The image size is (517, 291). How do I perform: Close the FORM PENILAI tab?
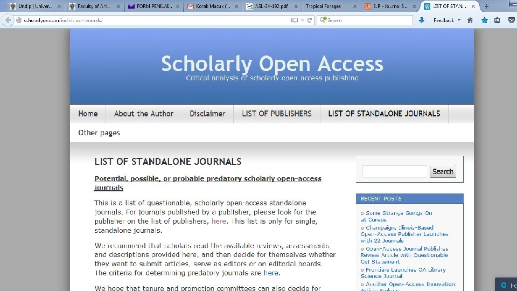(177, 6)
